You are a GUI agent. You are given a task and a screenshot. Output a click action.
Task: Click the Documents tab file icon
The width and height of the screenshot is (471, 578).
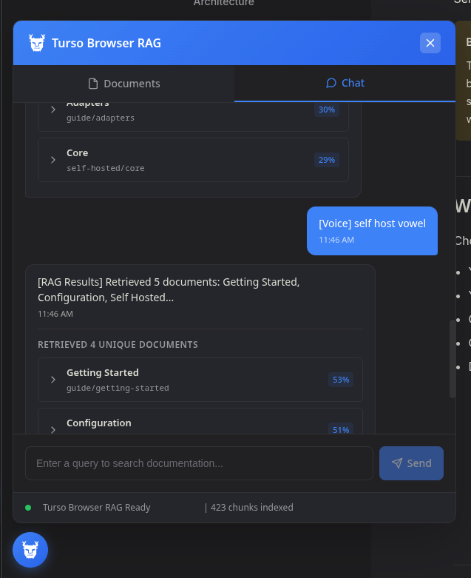[93, 84]
